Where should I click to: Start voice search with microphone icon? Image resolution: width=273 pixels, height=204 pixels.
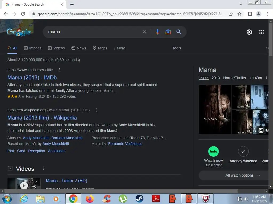[x=157, y=32]
